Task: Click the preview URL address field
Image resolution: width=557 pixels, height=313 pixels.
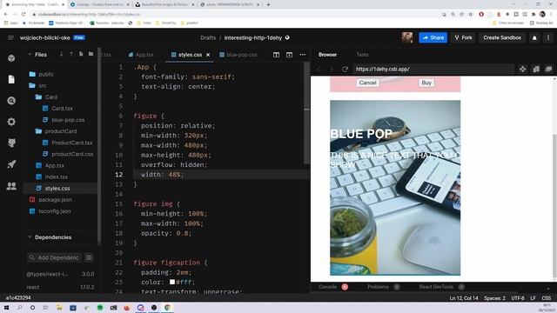Action: pyautogui.click(x=433, y=70)
